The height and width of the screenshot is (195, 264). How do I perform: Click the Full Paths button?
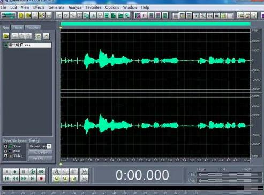[41, 158]
